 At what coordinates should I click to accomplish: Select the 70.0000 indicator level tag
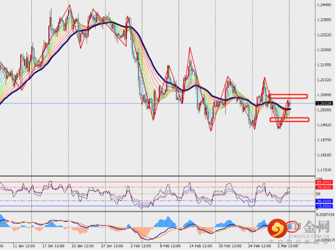click(324, 187)
